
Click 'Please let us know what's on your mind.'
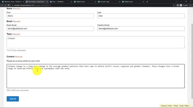pos(24,61)
